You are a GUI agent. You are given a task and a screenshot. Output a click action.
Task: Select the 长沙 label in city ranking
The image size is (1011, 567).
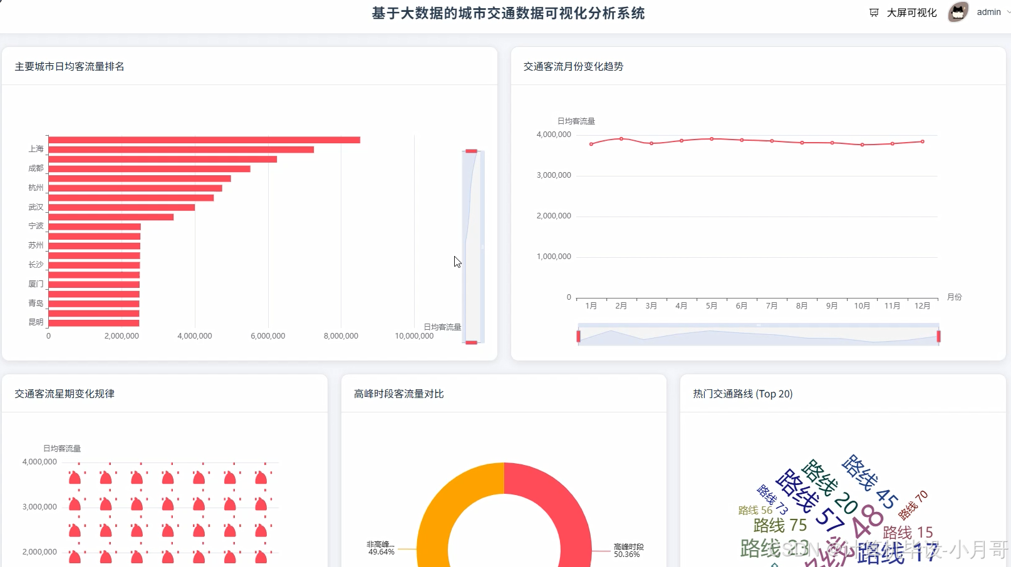36,265
